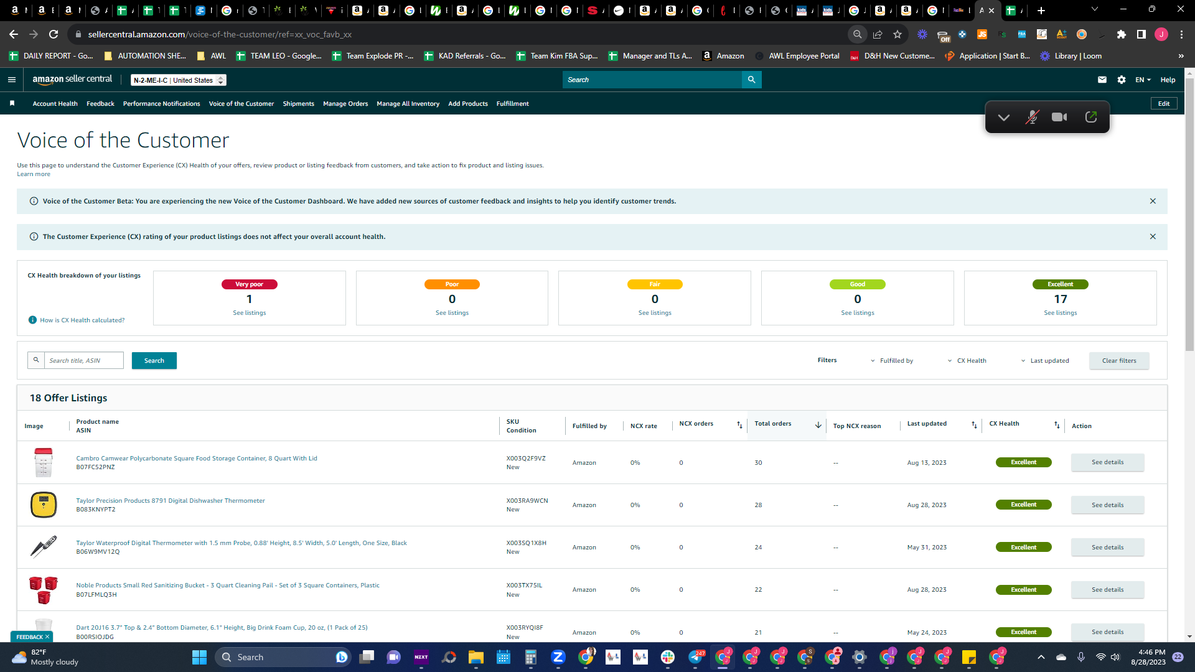The height and width of the screenshot is (672, 1195).
Task: Click the Taylor Waterproof Thermometer product thumbnail
Action: point(44,548)
